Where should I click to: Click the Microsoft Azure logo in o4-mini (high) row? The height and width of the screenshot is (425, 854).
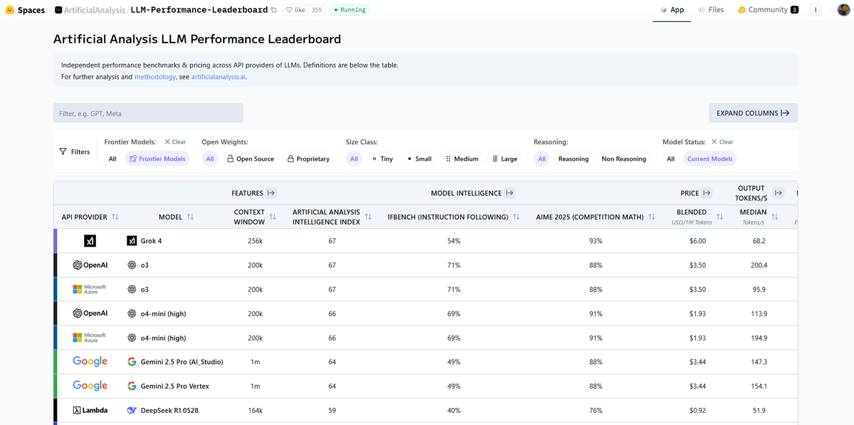90,338
